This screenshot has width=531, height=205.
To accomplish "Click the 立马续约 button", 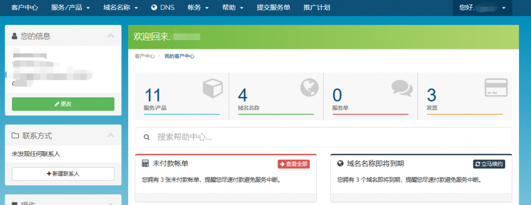I will (x=489, y=164).
